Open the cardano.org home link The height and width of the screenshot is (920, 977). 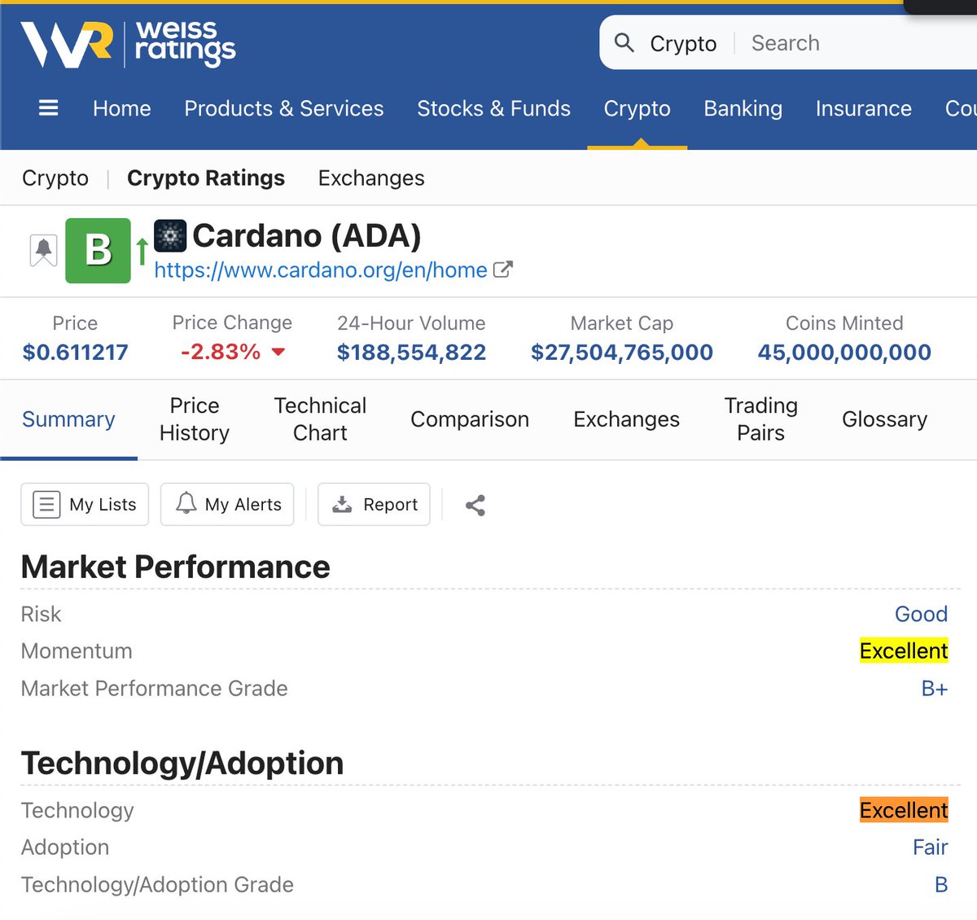tap(321, 269)
